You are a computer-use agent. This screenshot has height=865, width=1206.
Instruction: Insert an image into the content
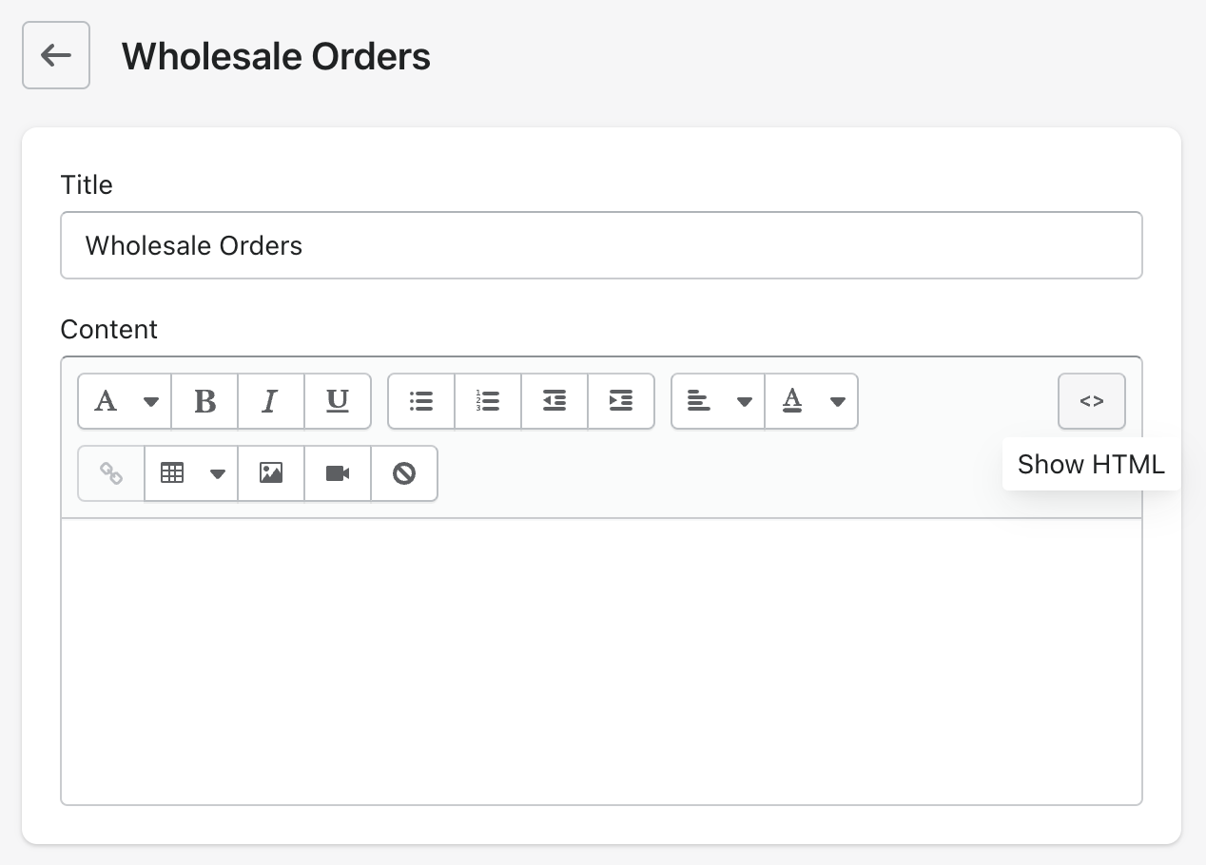point(270,473)
